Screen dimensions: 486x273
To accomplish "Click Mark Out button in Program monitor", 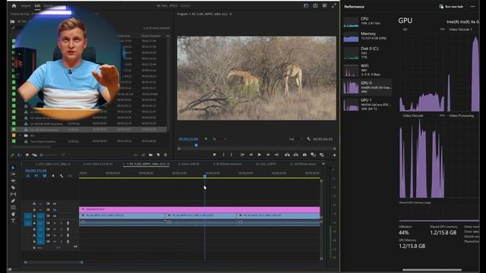I will click(x=232, y=155).
